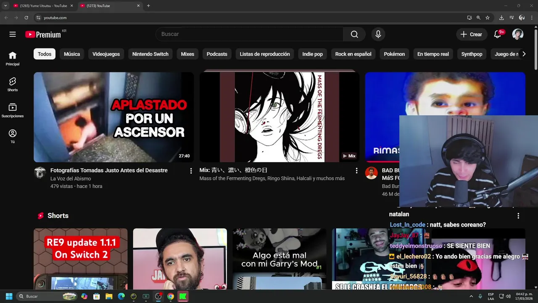Open File Explorer from the taskbar

click(x=109, y=296)
